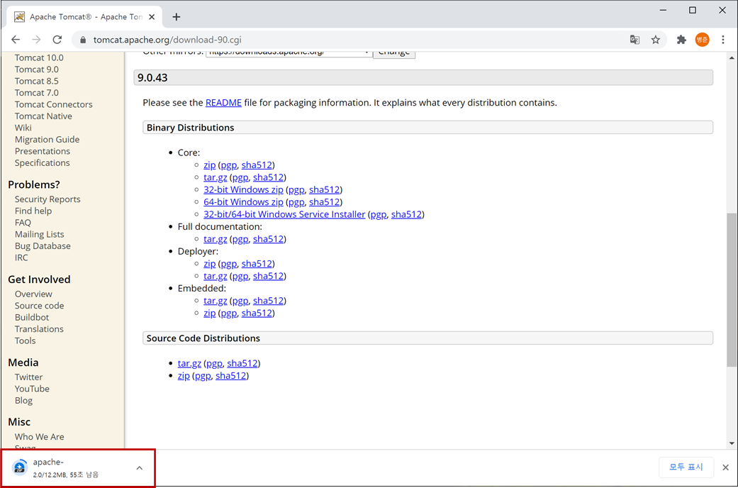Click Show All downloads button (모두 표시)
Viewport: 738px width, 488px height.
tap(686, 467)
